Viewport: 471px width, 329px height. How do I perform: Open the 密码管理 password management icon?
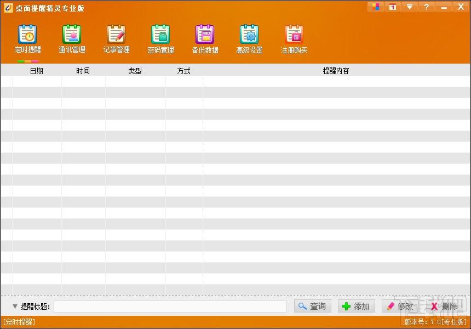click(x=160, y=39)
